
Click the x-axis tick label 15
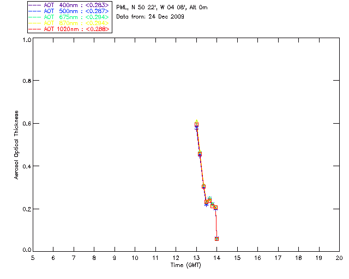click(x=237, y=258)
